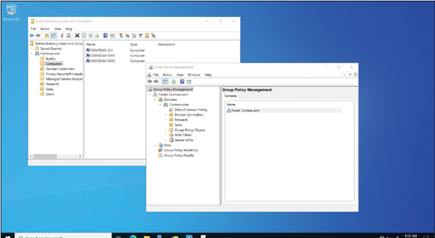The image size is (435, 238).
Task: Click Add to Group icon in Active Directory toolbar
Action: point(153,36)
